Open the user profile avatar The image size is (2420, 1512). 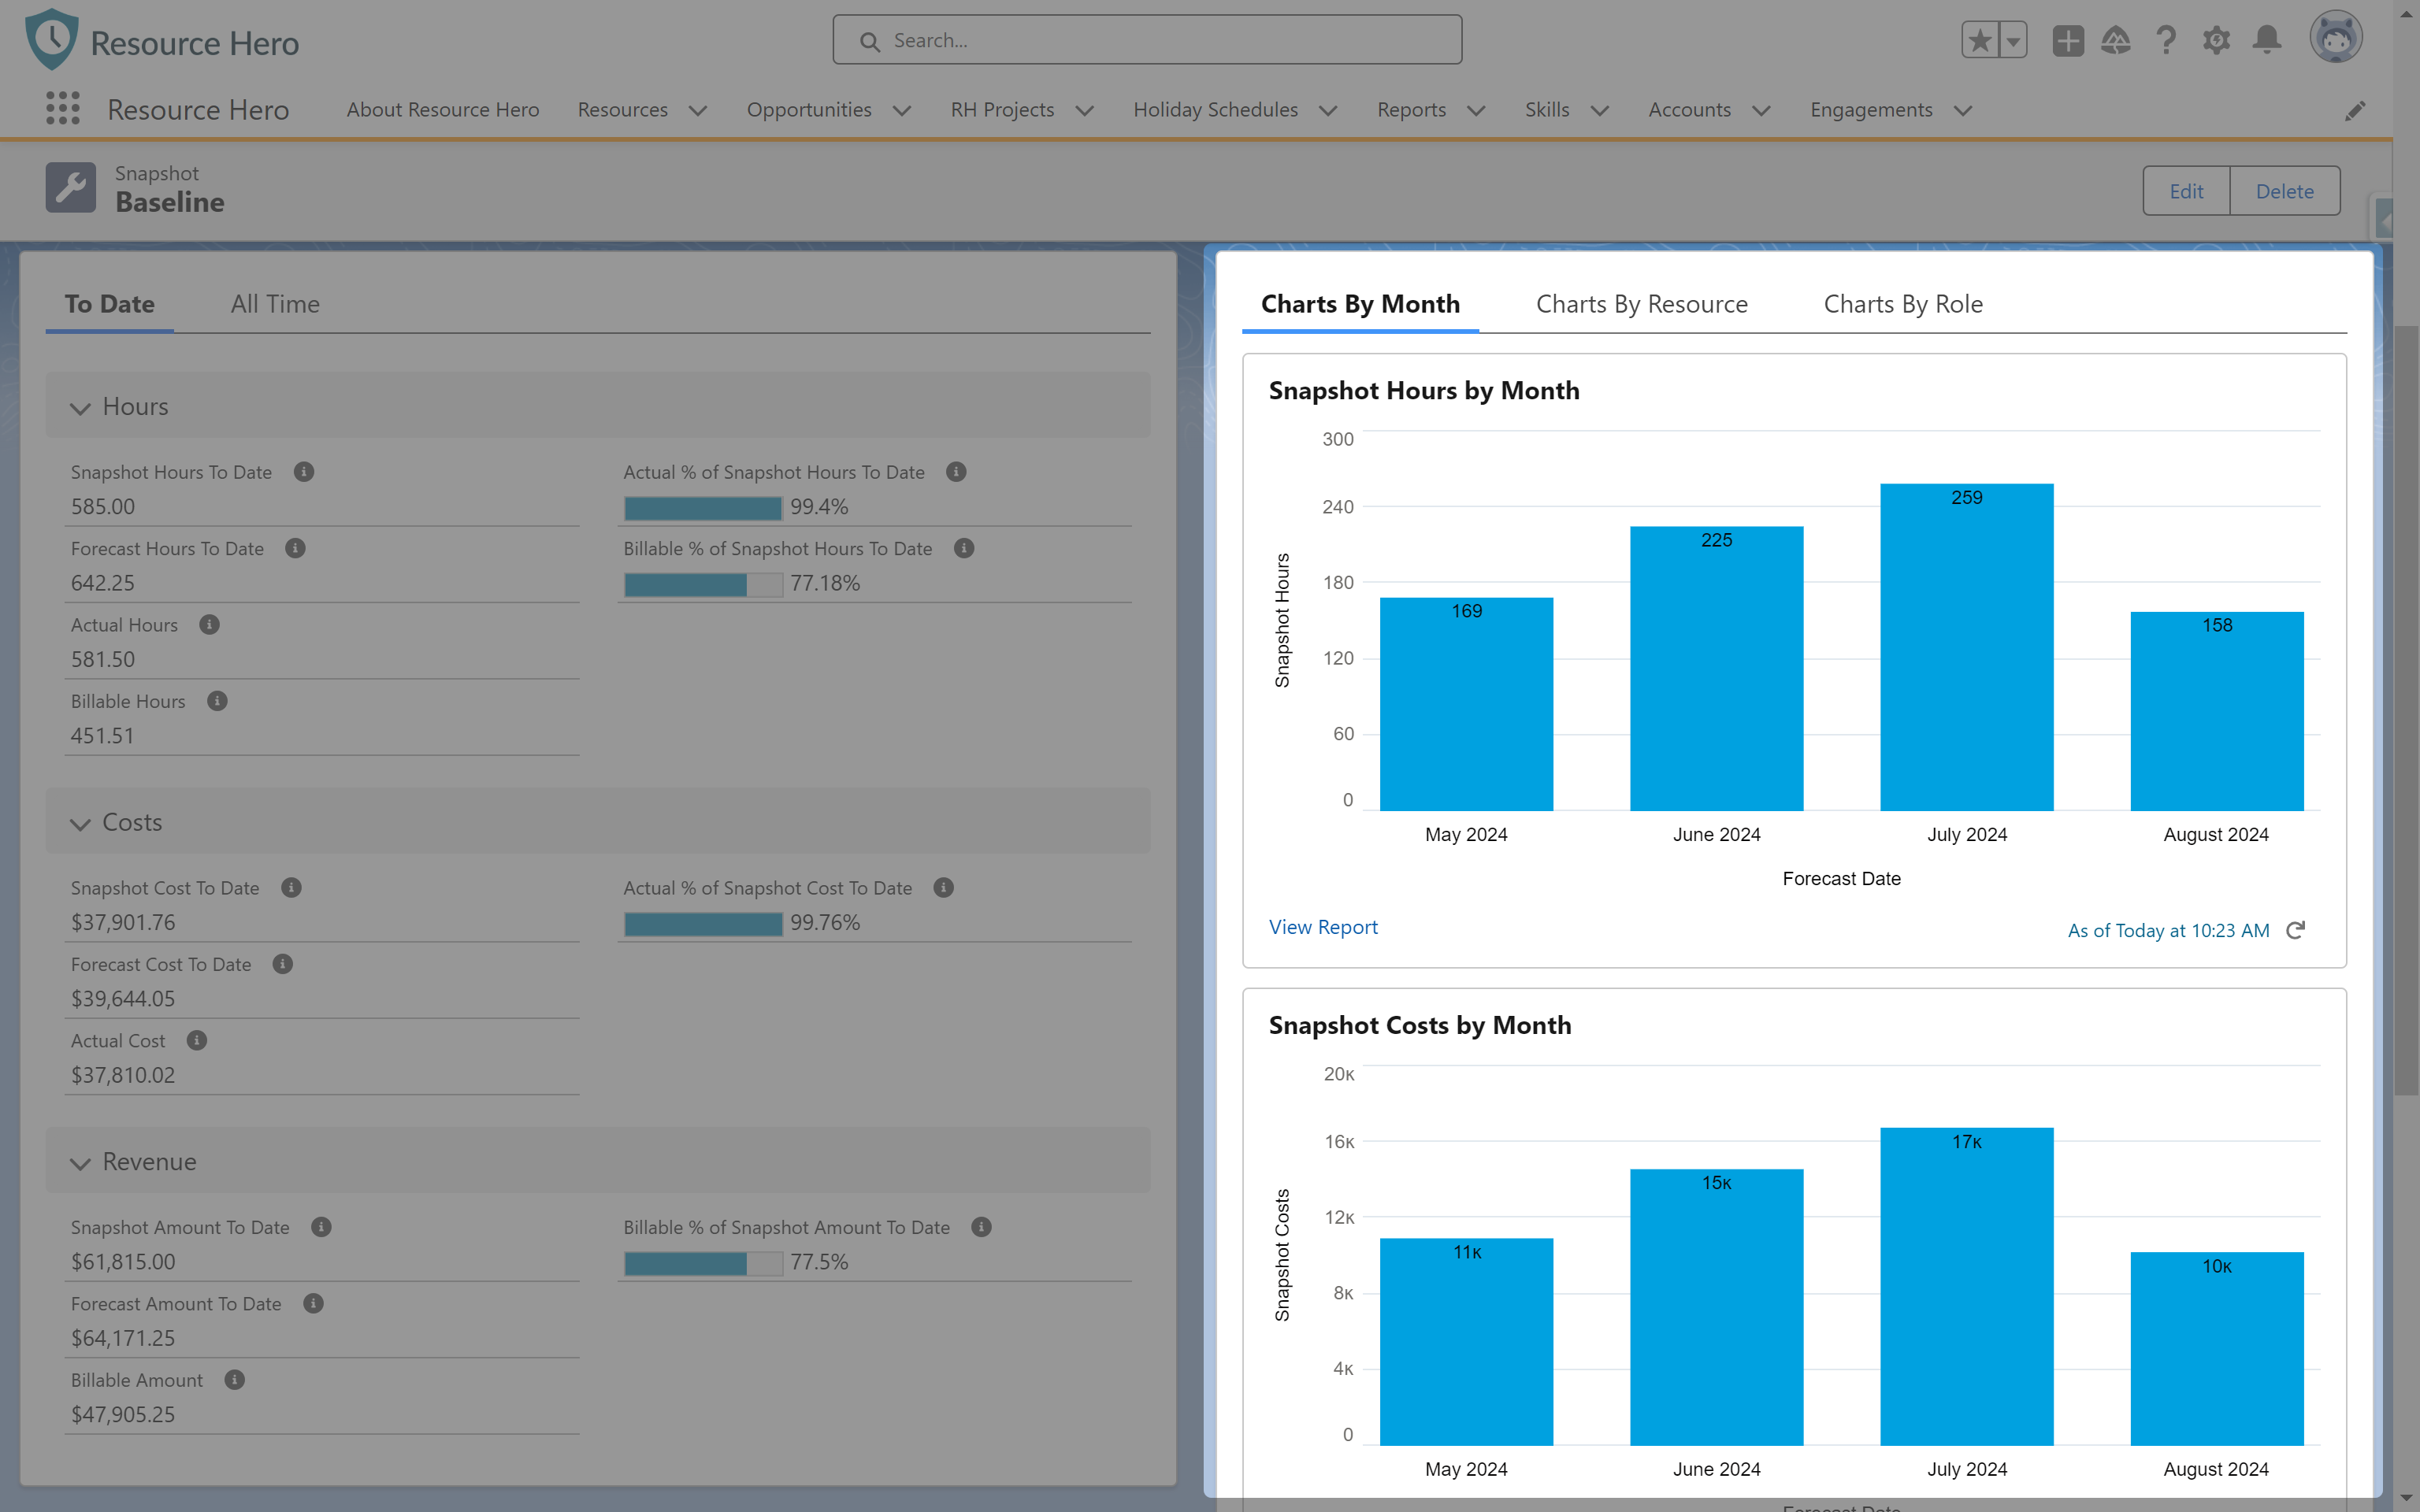pyautogui.click(x=2336, y=38)
